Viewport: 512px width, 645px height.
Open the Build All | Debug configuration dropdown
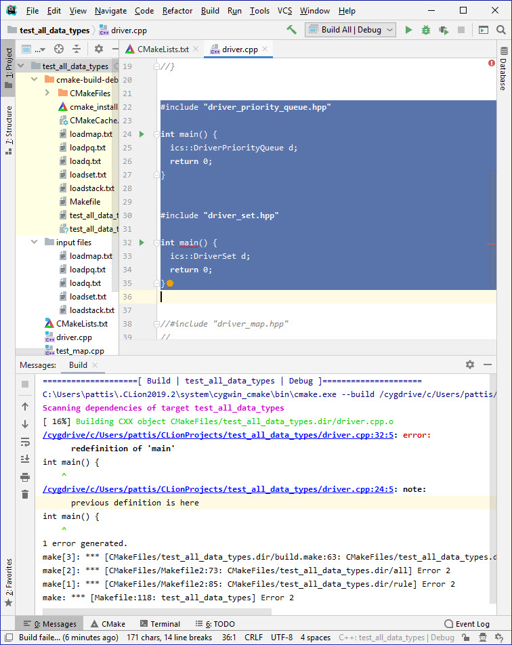coord(350,30)
